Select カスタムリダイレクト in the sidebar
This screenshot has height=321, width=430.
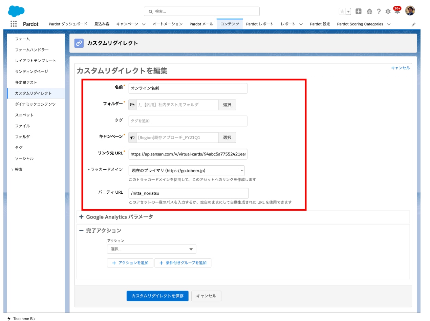point(36,93)
